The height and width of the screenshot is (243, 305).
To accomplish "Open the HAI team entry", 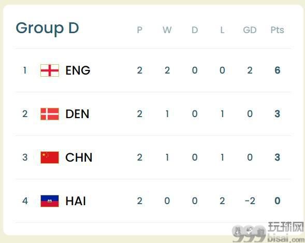I will [76, 201].
